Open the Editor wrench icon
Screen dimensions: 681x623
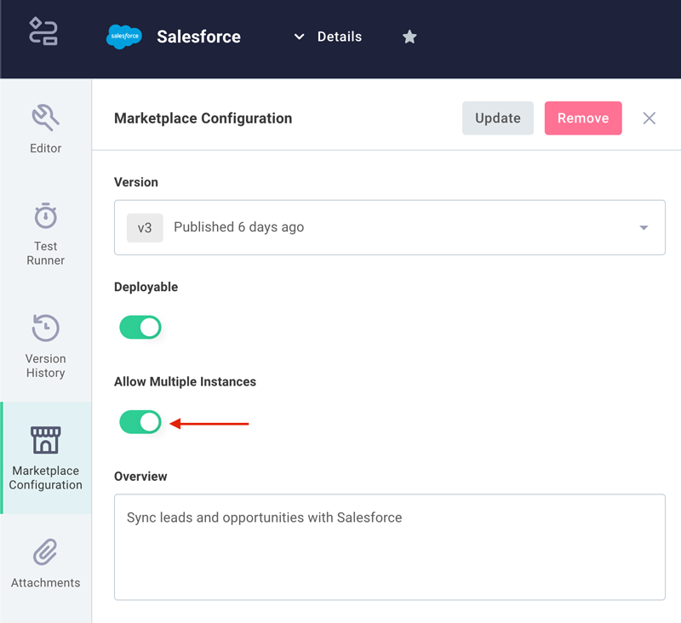click(x=46, y=117)
